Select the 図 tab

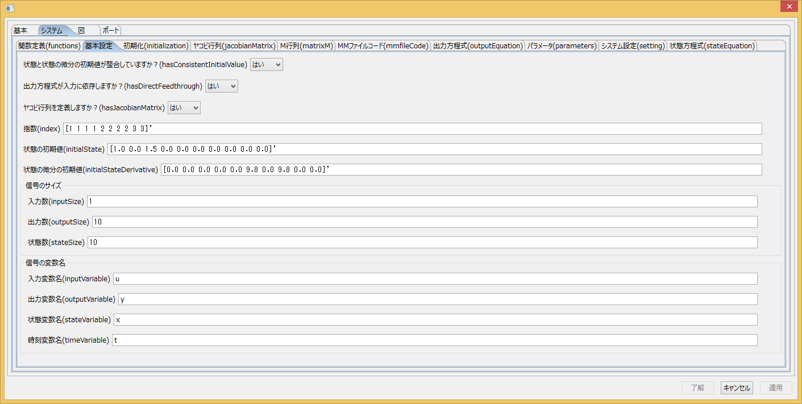pyautogui.click(x=81, y=31)
